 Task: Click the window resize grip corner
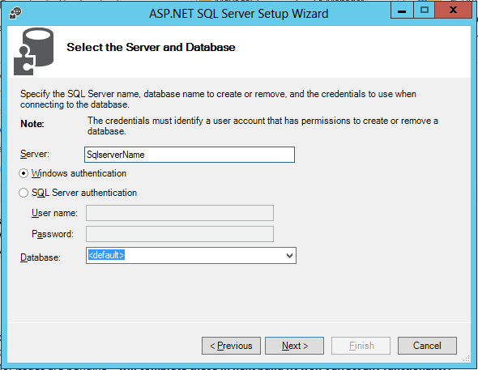[x=467, y=359]
